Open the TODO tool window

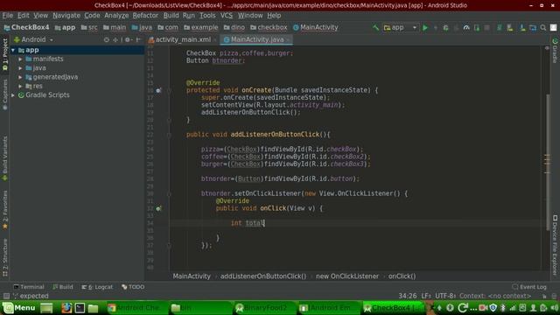(x=133, y=287)
